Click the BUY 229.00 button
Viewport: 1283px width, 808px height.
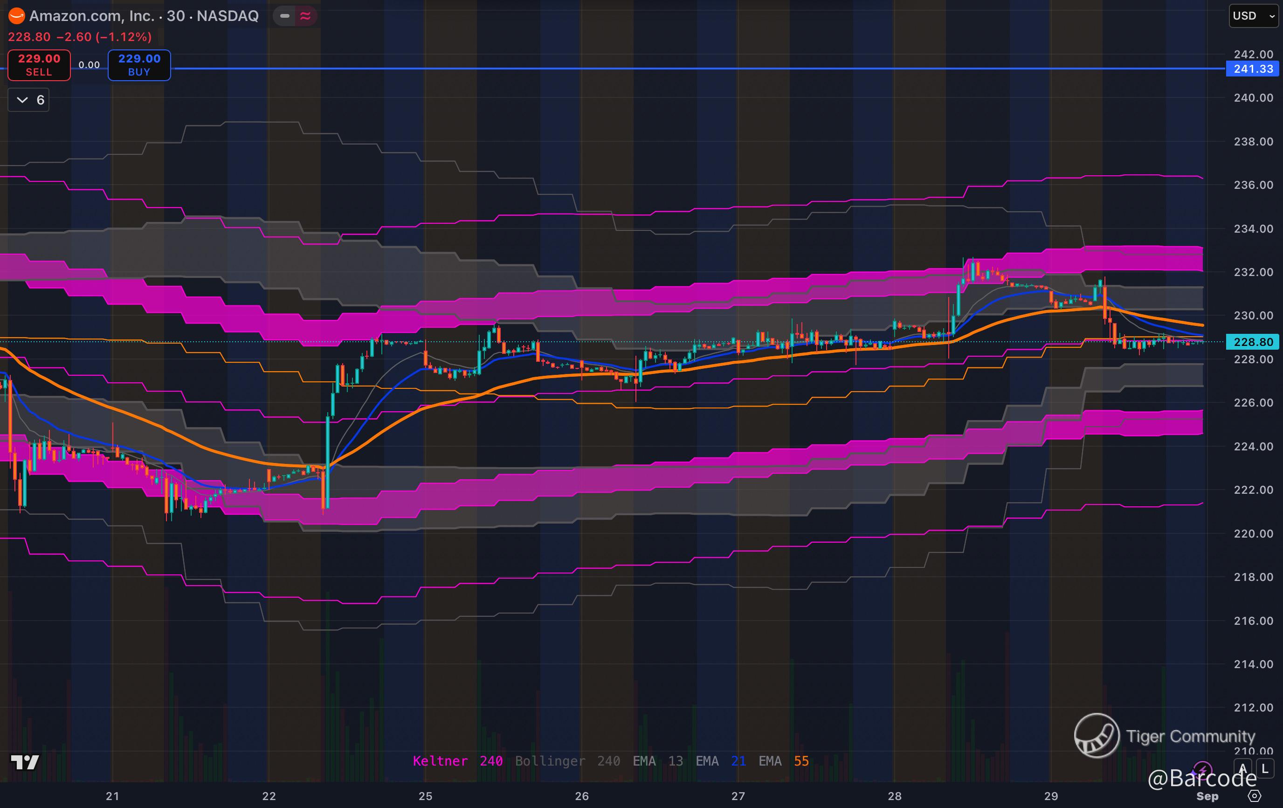coord(139,65)
